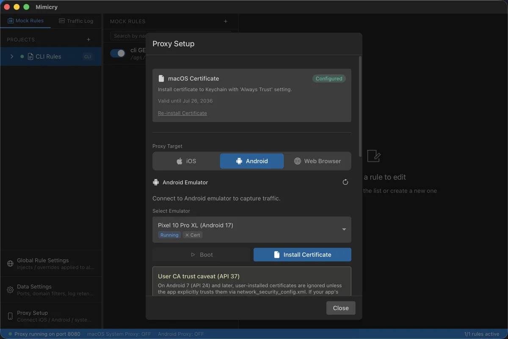Open Global Rule Settings
Image resolution: width=508 pixels, height=339 pixels.
51,264
